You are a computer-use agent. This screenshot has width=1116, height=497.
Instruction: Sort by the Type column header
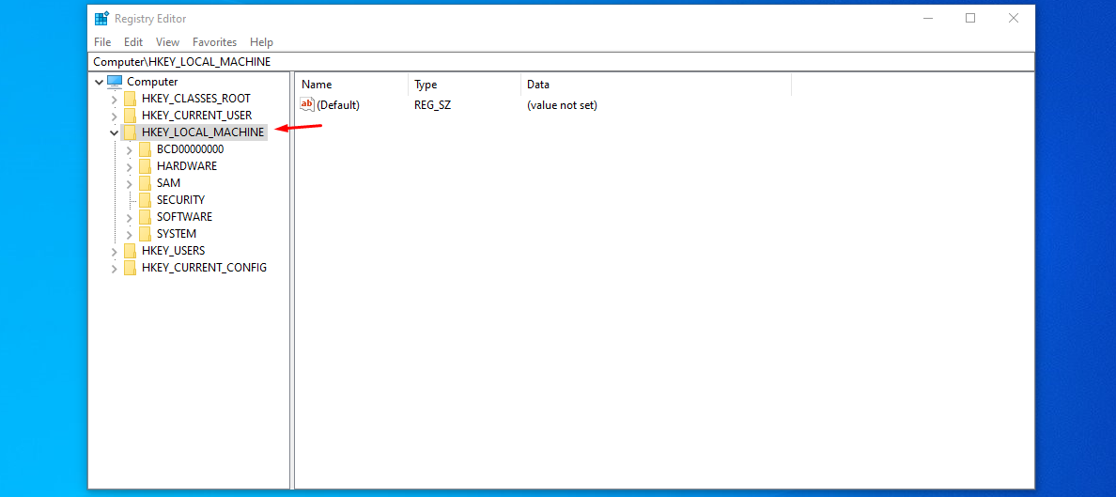(x=465, y=85)
